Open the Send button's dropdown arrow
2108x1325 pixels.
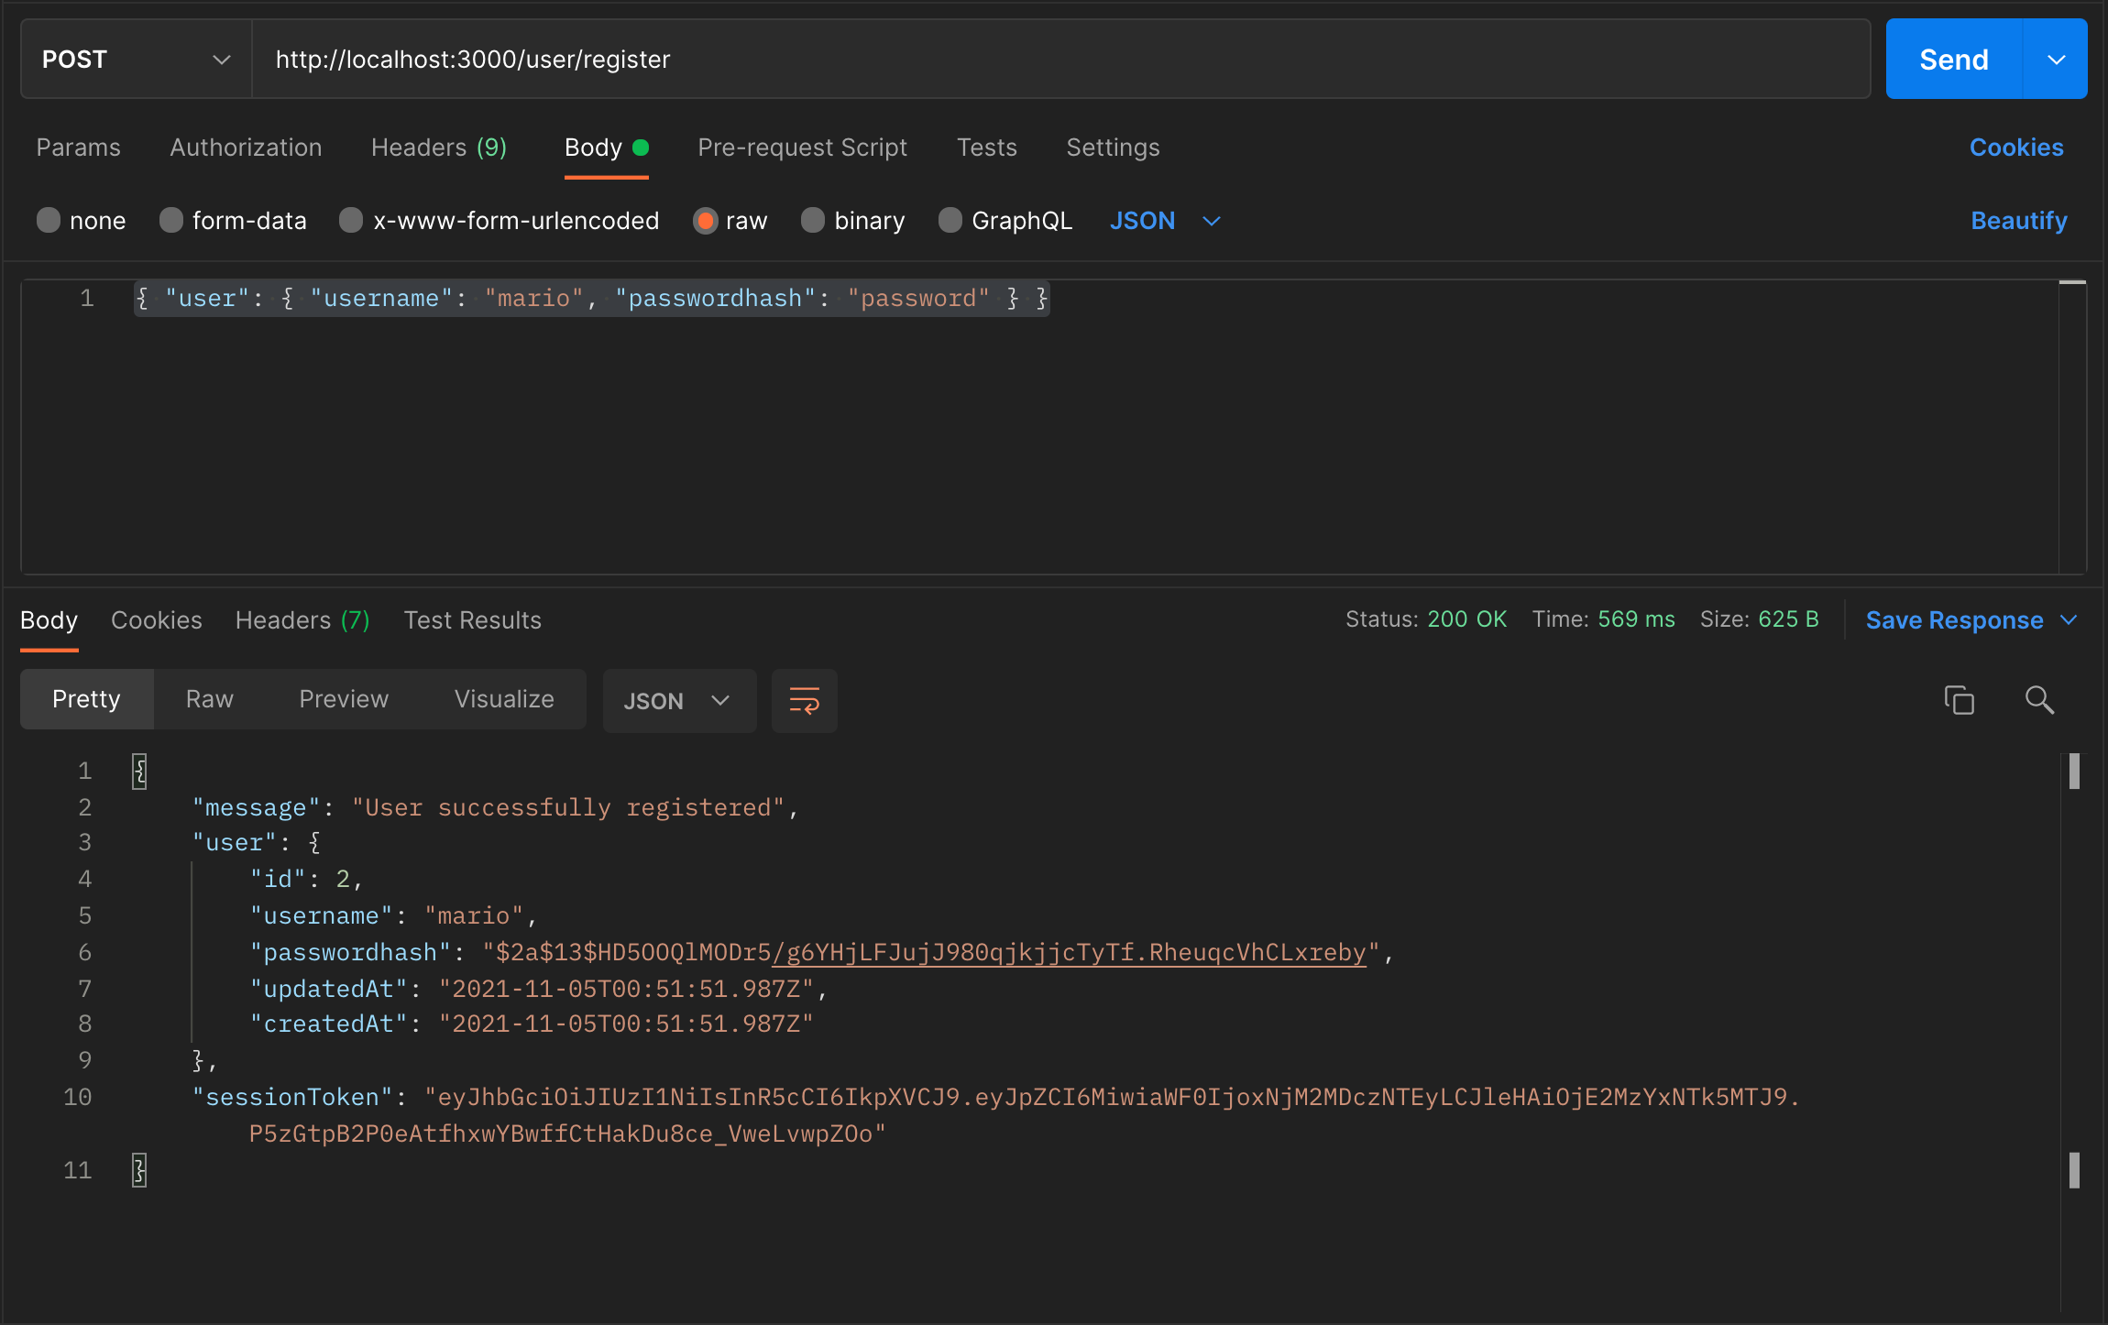click(x=2056, y=59)
